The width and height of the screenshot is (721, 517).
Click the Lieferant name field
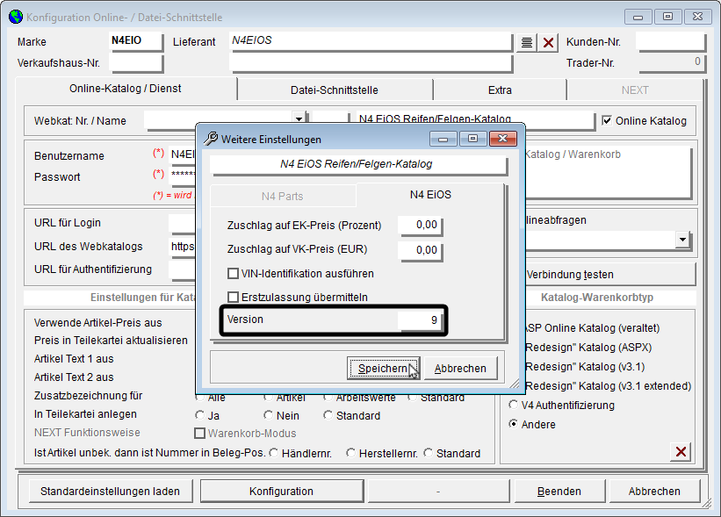point(371,41)
